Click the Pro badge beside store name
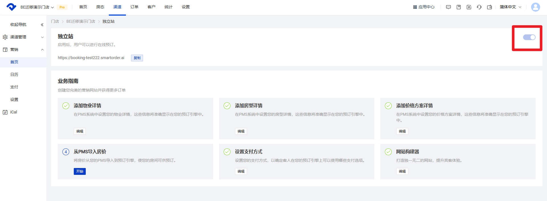547x201 pixels. point(62,7)
